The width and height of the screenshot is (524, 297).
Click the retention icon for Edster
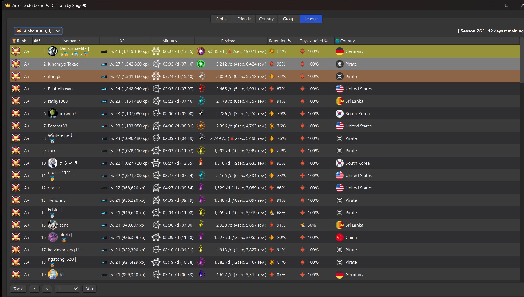pos(272,212)
